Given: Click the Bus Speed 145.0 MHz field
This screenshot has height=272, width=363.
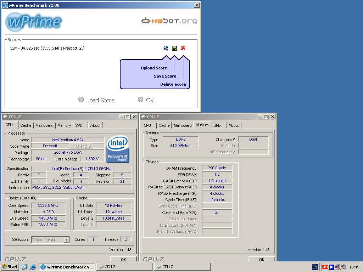Looking at the screenshot, I should (x=48, y=218).
